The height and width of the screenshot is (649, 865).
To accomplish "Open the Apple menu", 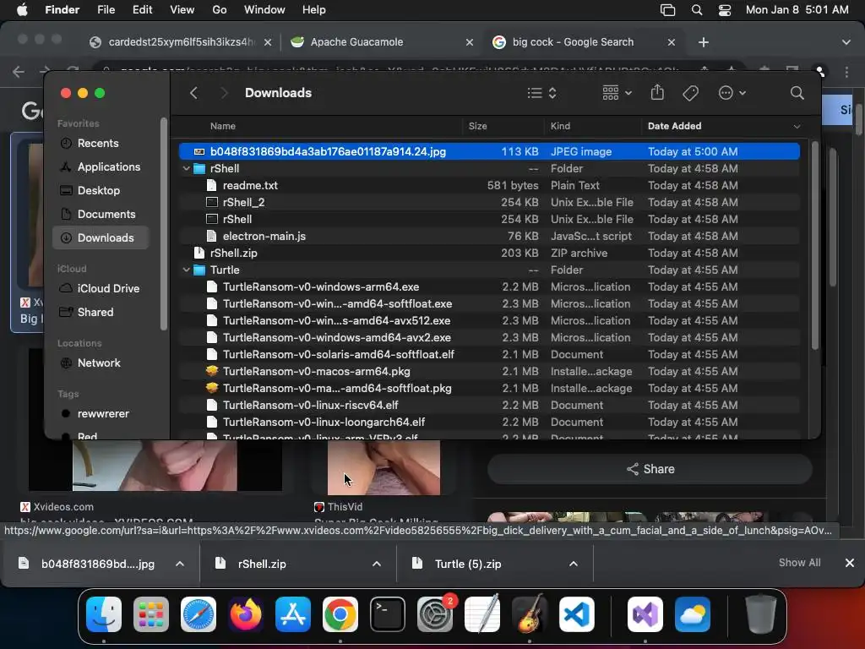I will [22, 10].
